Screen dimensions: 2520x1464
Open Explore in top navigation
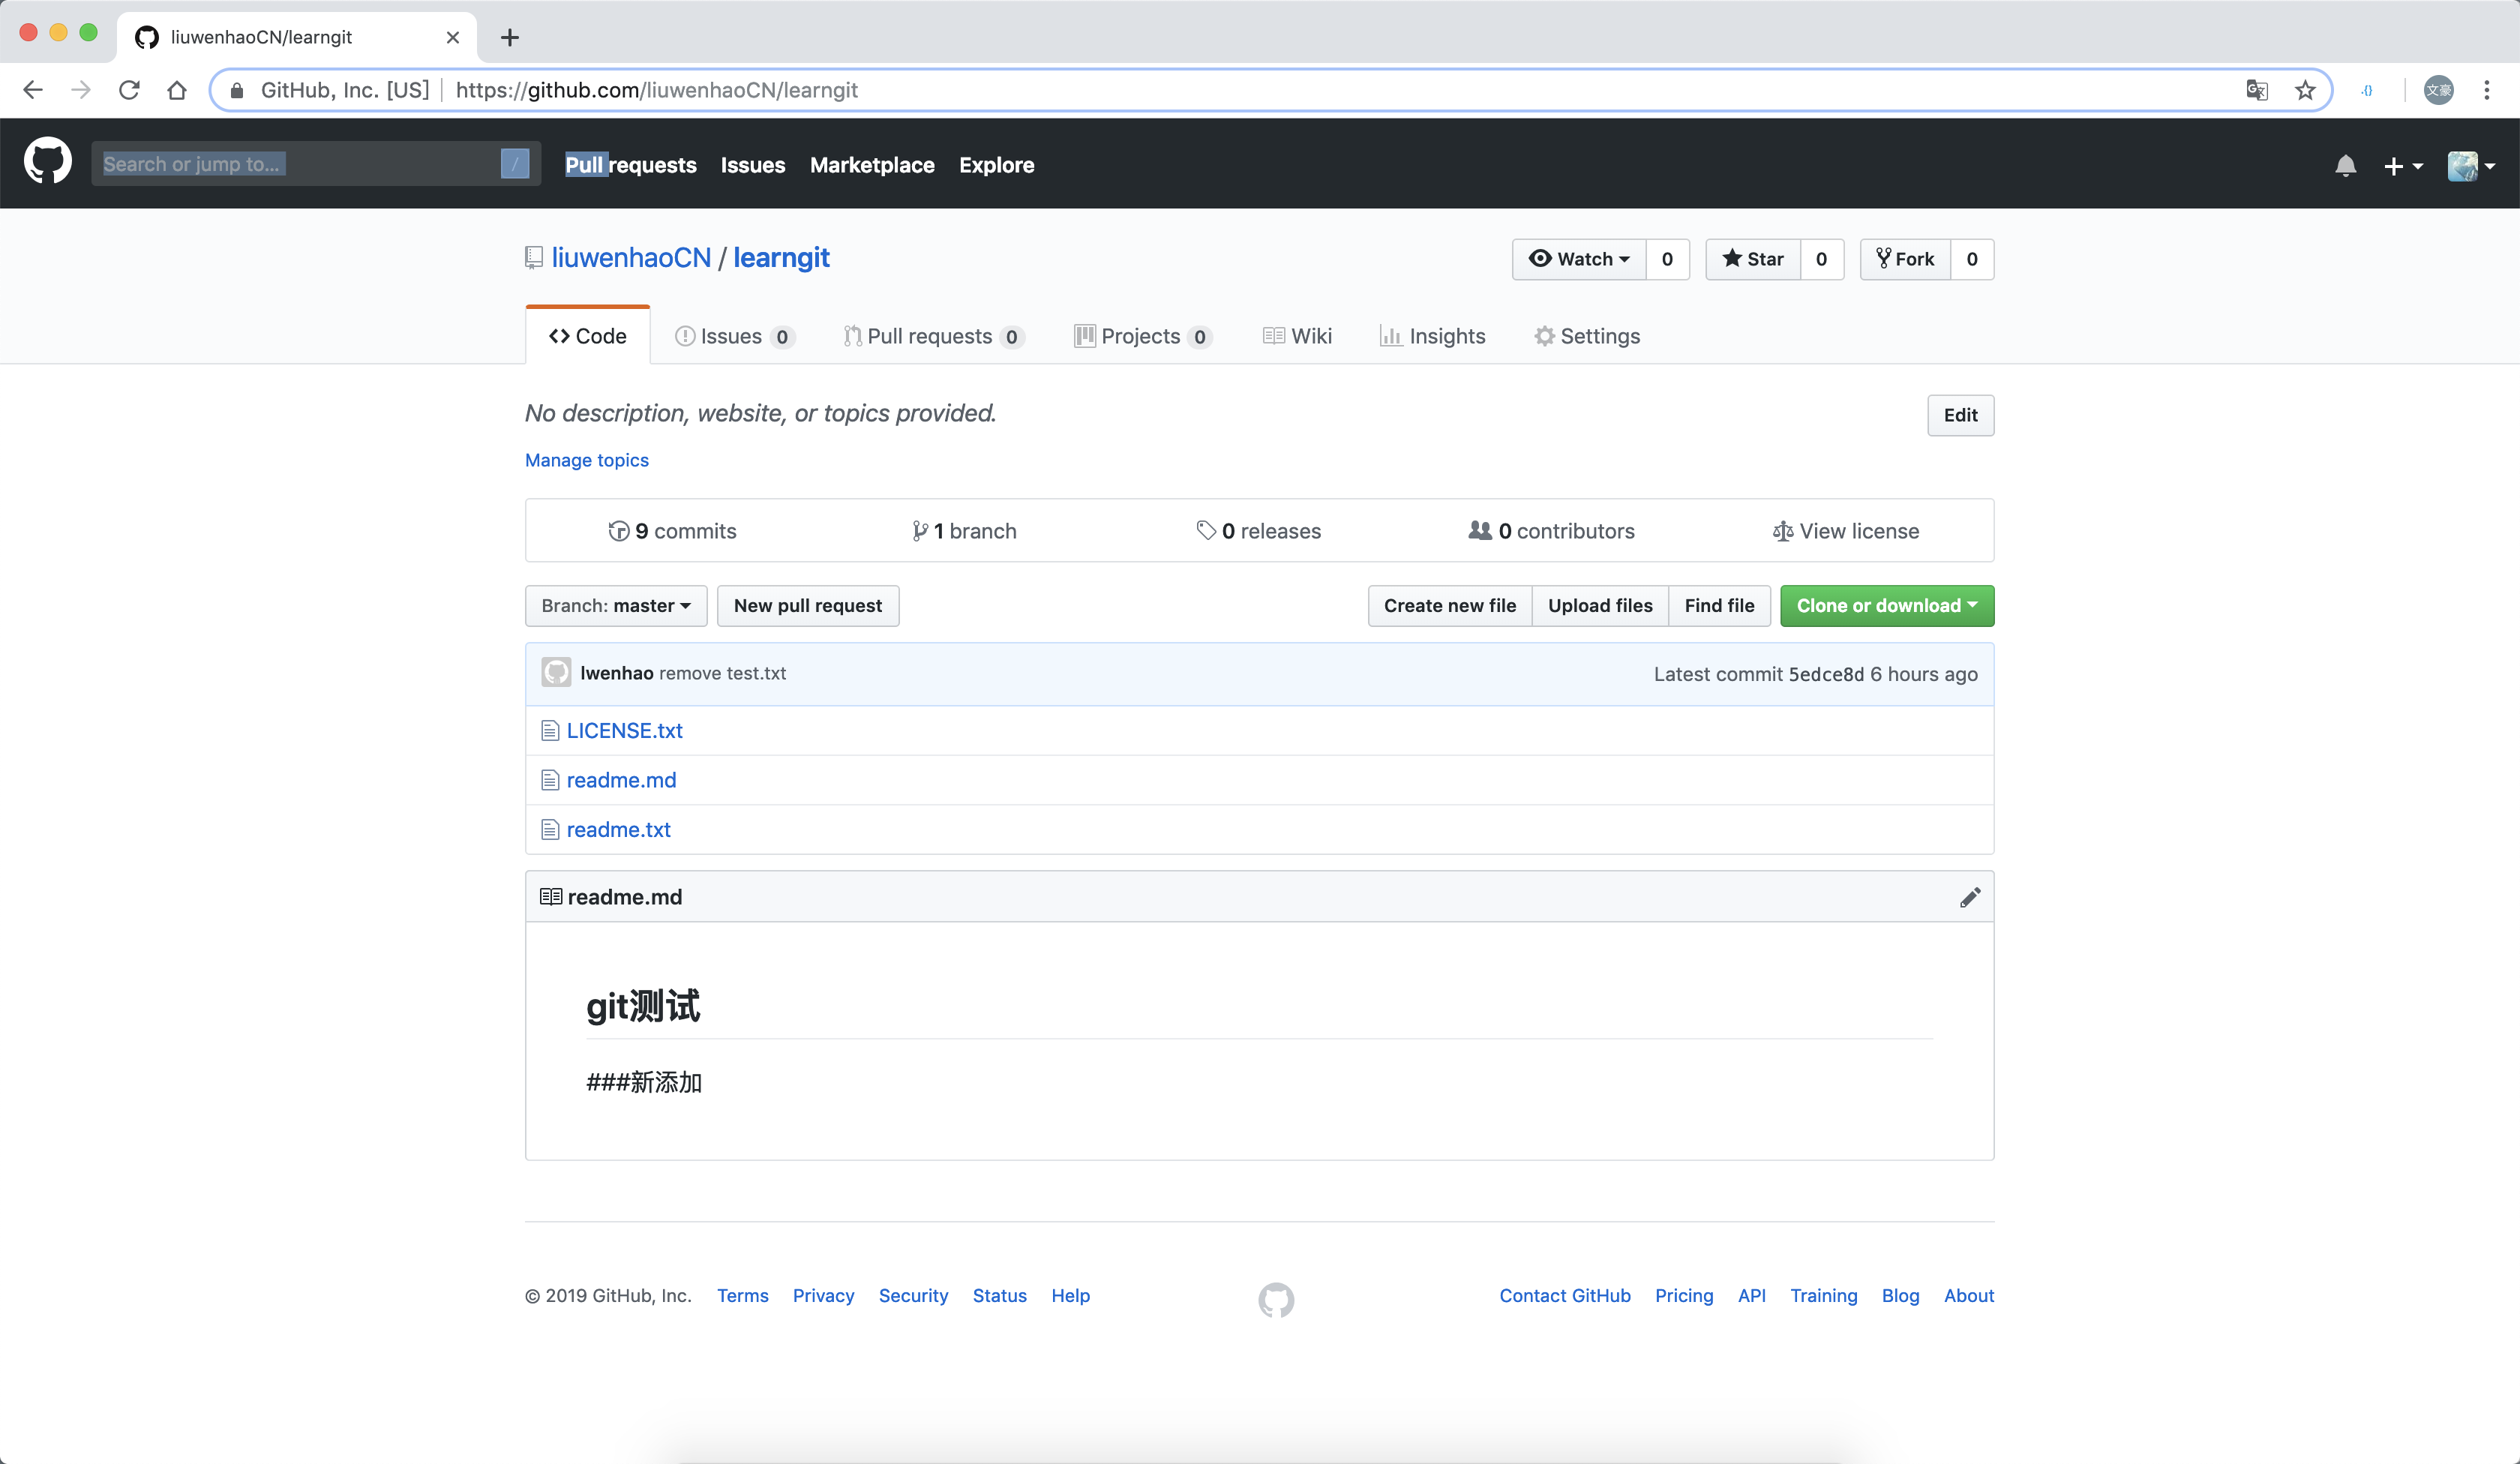pyautogui.click(x=997, y=165)
